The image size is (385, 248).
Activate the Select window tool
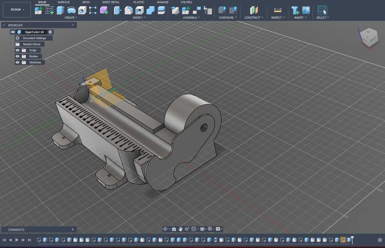(322, 10)
